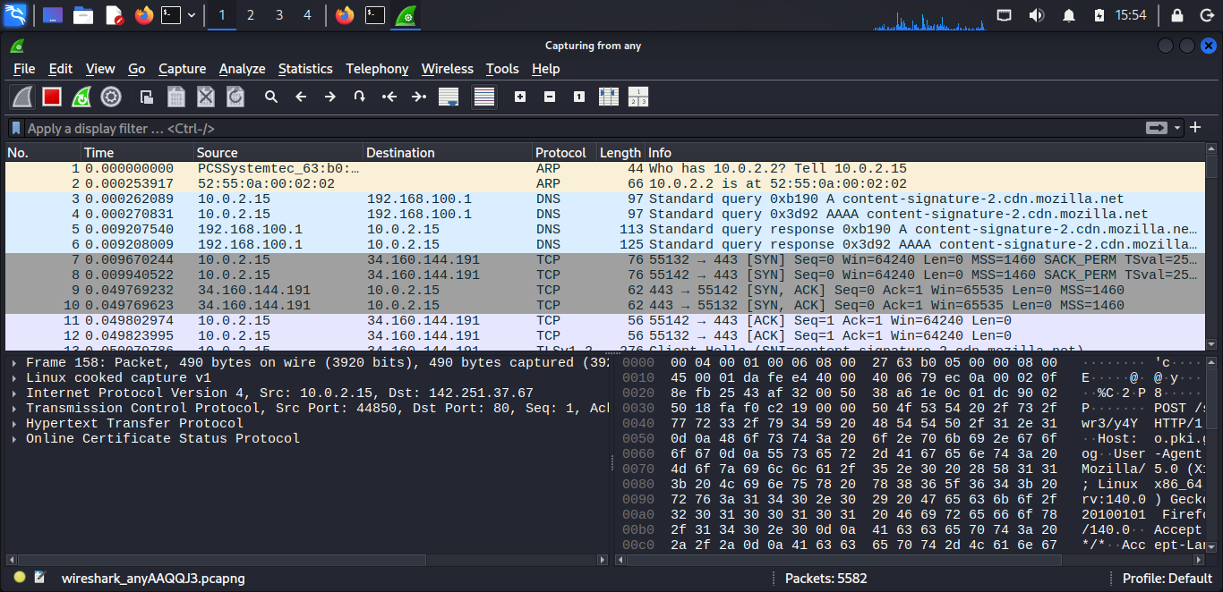Screen dimensions: 1223x592
Task: Expand Online Certificate Status Protocol row
Action: tap(16, 438)
